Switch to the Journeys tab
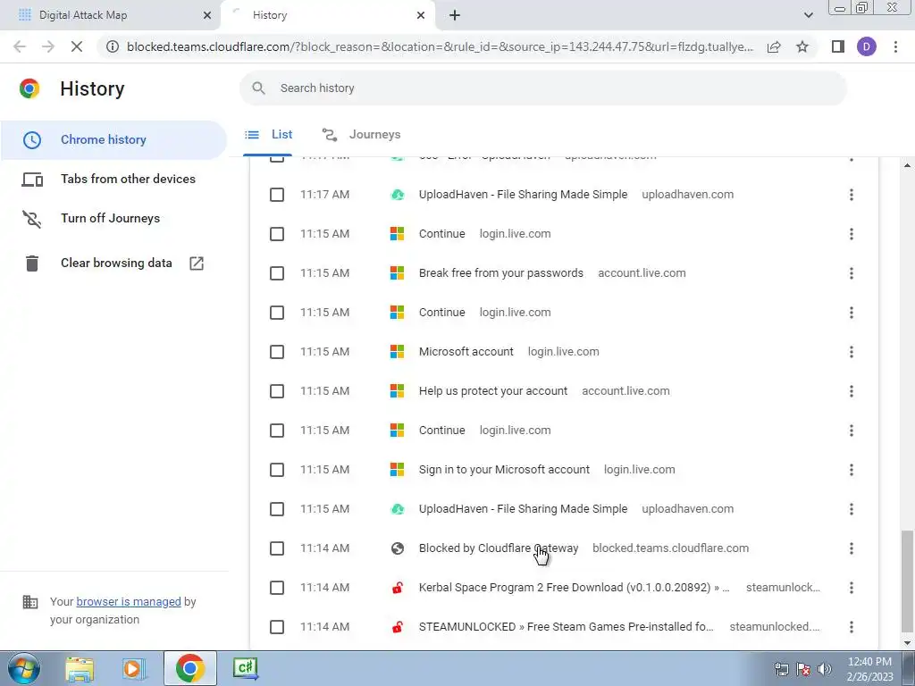The image size is (915, 686). pos(361,135)
